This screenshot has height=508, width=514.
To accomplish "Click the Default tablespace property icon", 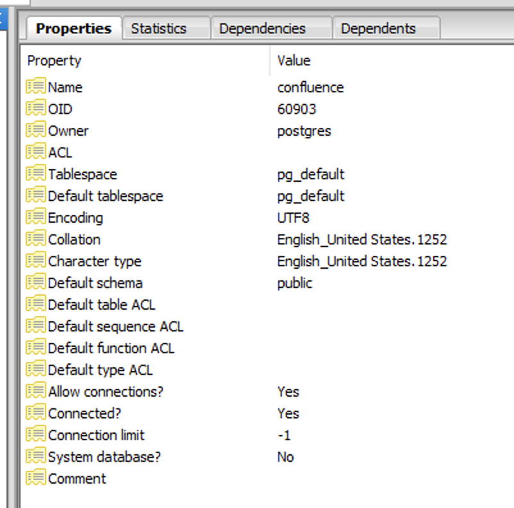I will [x=36, y=195].
